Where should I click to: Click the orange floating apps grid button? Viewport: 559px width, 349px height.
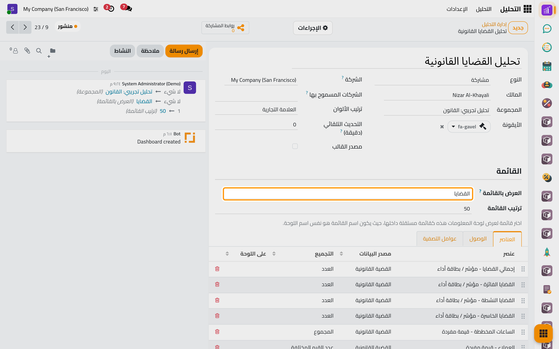[x=543, y=333]
